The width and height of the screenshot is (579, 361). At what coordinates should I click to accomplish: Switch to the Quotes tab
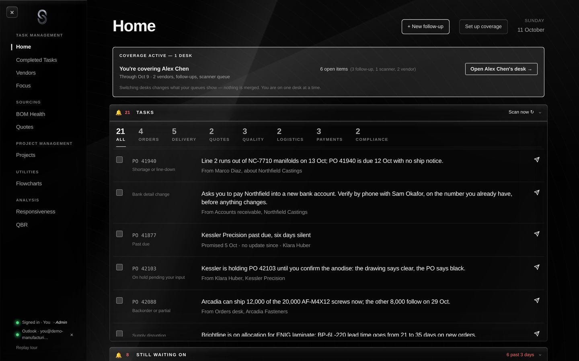[x=219, y=135]
